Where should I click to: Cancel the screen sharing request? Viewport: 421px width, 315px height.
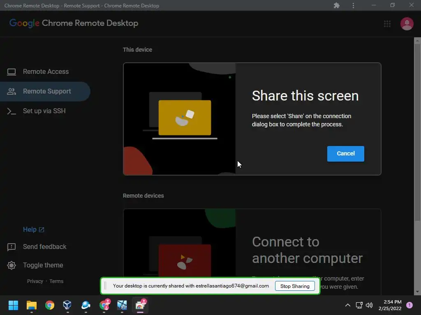(x=345, y=153)
